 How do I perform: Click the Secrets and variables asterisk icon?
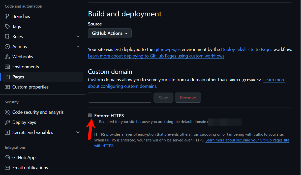point(7,132)
